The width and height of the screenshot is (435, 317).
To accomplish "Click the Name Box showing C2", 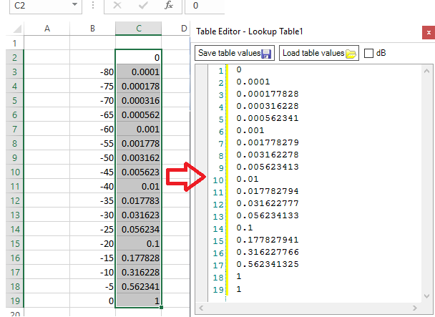I will point(46,6).
